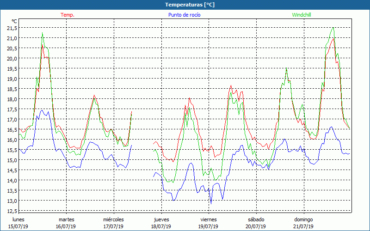Image resolution: width=370 pixels, height=231 pixels.
Task: Click the 13,5 y-axis value
Action: pos(12,190)
